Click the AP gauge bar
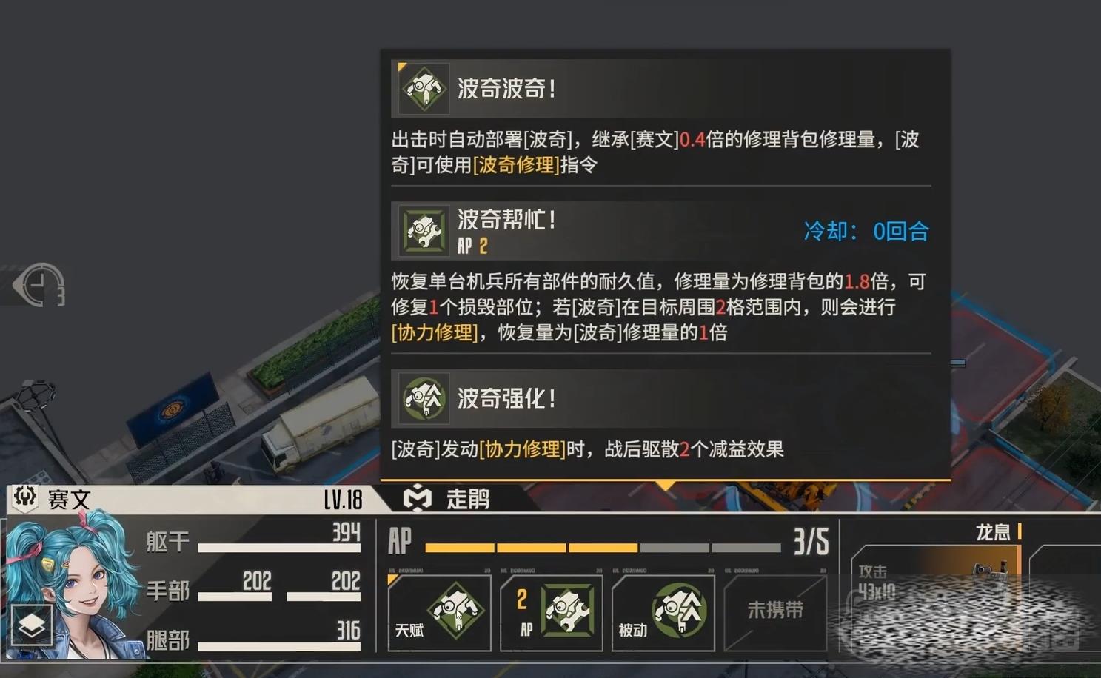Screen dimensions: 1101x678 point(603,548)
